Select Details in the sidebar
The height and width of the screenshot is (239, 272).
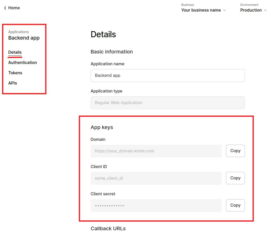pyautogui.click(x=15, y=52)
